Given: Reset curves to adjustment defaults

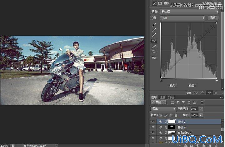Looking at the screenshot, I should (x=202, y=93).
